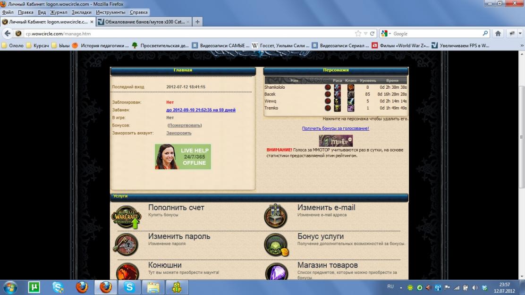Click the change e-mail chest icon
The image size is (525, 295).
click(276, 216)
